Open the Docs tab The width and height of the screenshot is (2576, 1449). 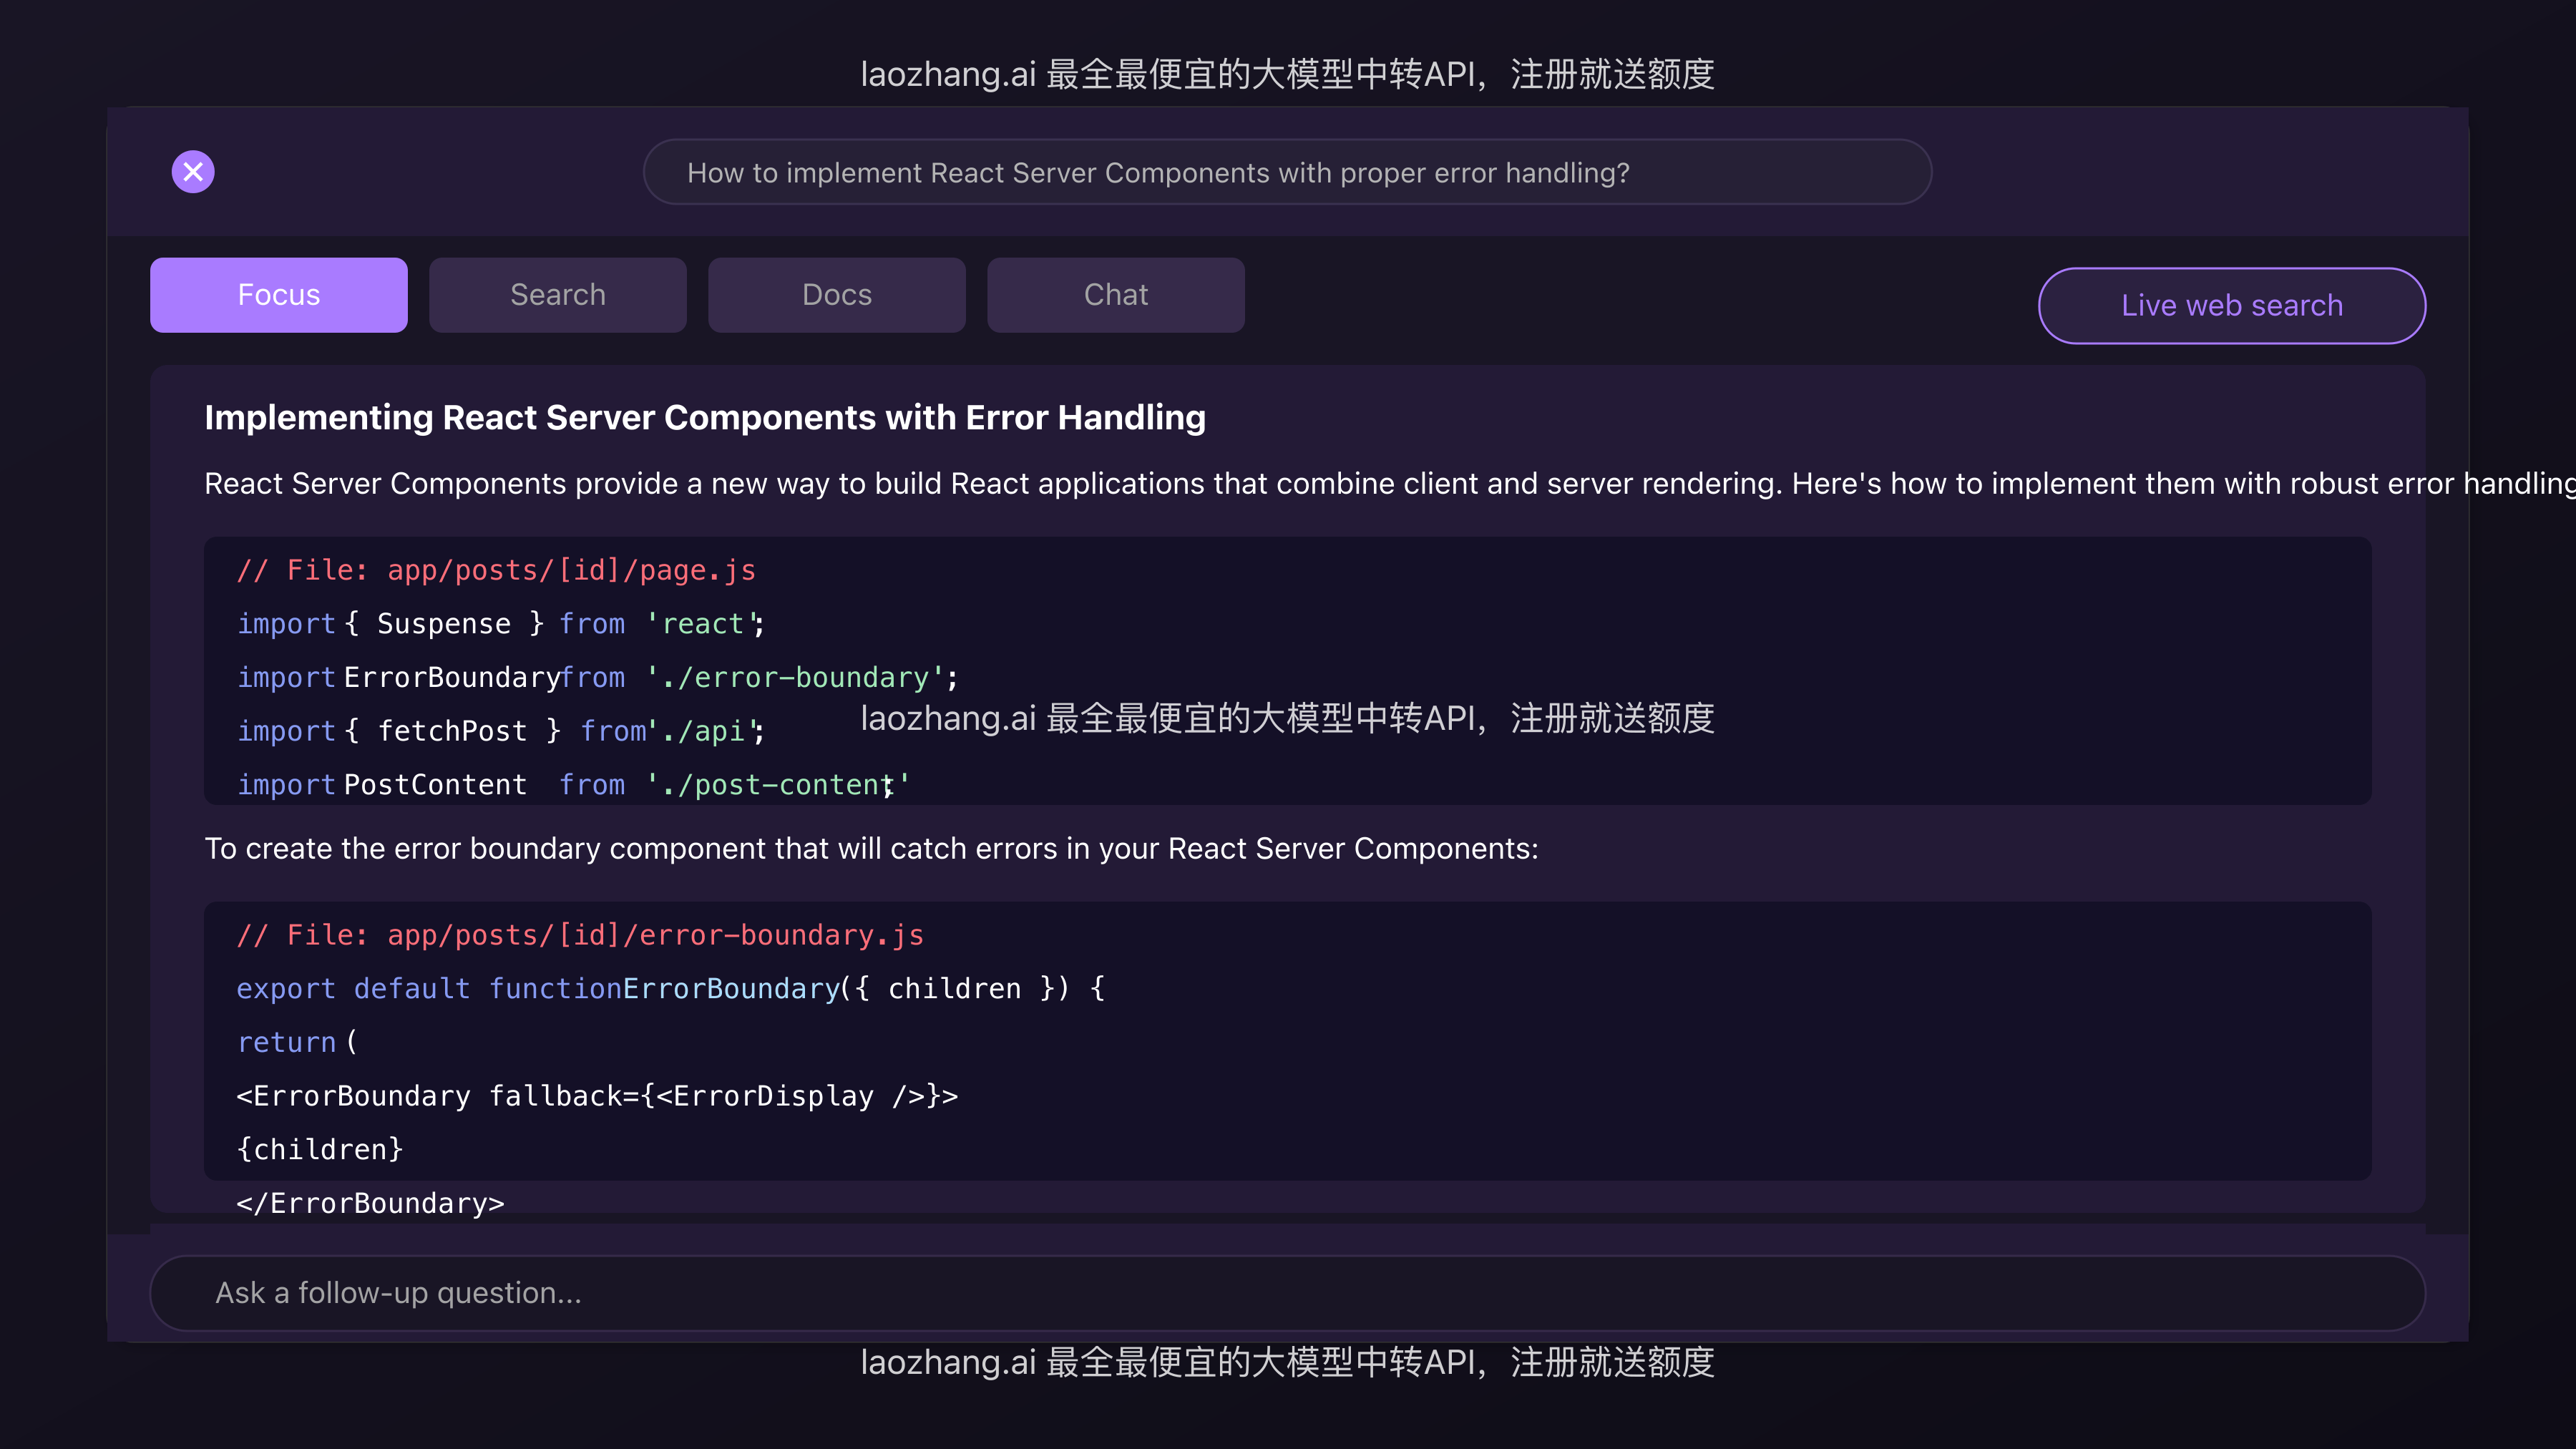pos(836,295)
